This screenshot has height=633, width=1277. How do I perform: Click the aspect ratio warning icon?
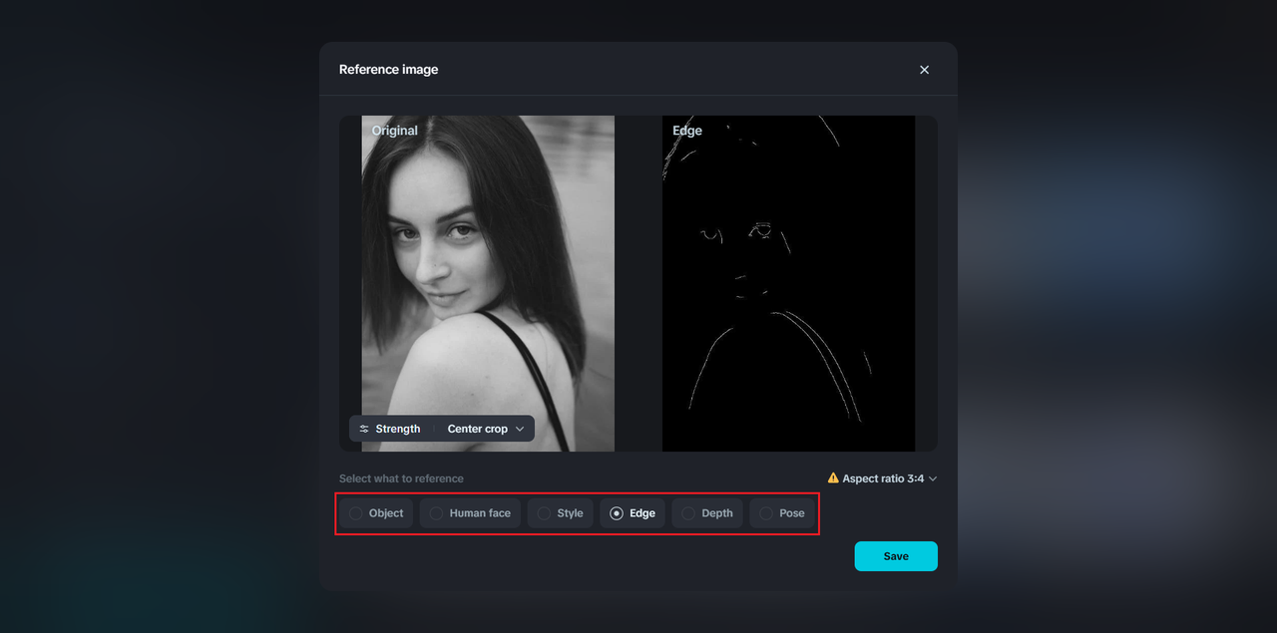point(833,477)
